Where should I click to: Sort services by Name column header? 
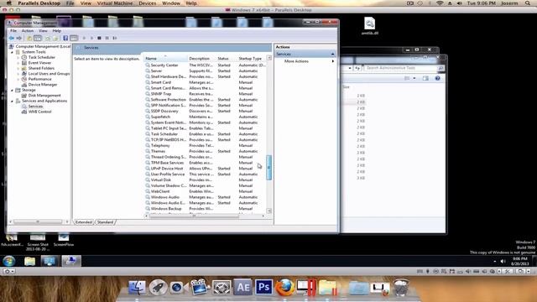[x=165, y=59]
